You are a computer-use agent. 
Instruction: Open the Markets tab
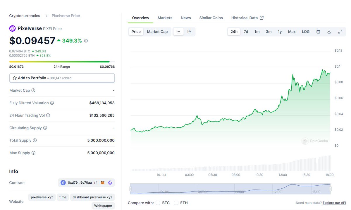[165, 18]
